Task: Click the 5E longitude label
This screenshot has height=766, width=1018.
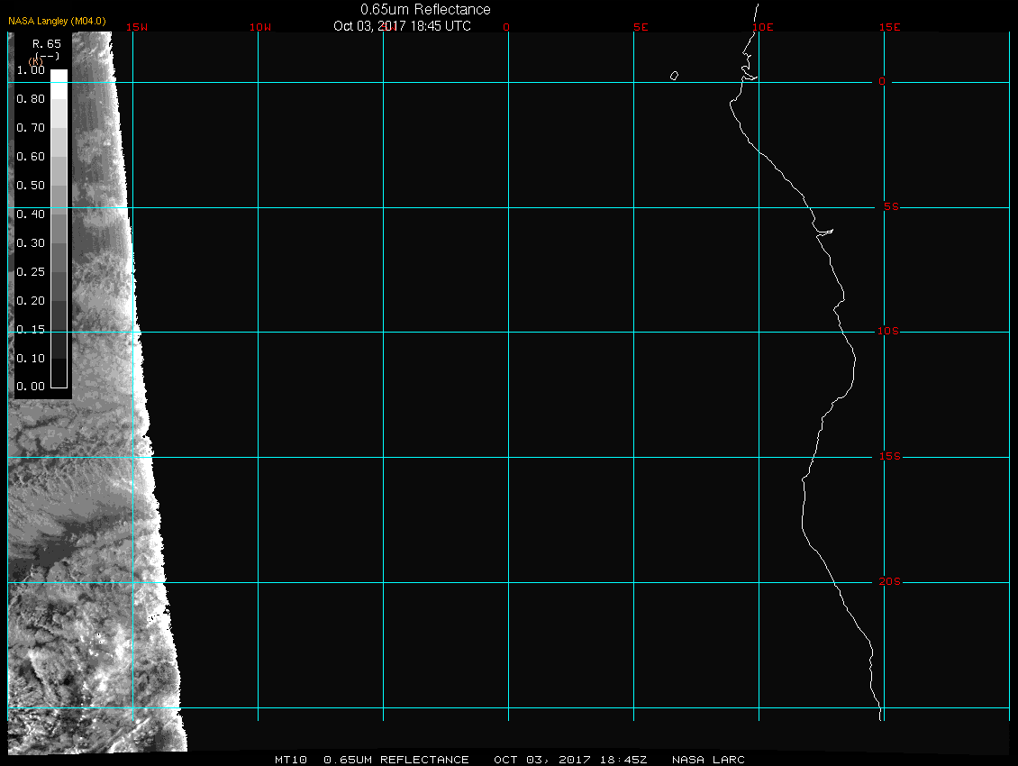Action: 641,27
